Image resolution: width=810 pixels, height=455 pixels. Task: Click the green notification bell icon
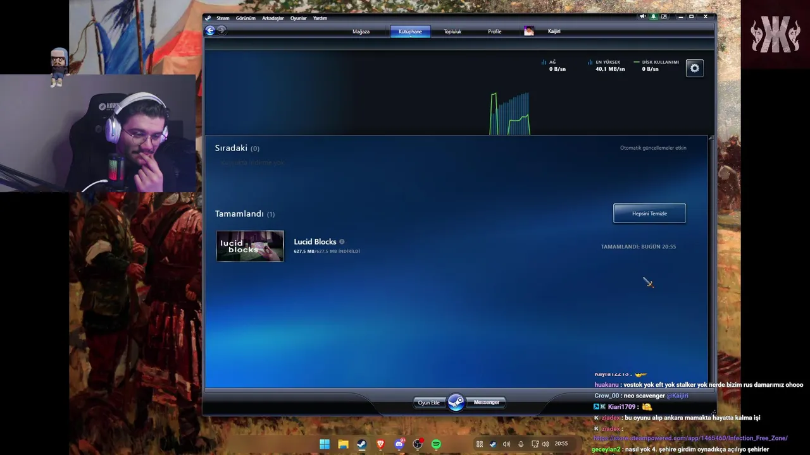tap(654, 16)
